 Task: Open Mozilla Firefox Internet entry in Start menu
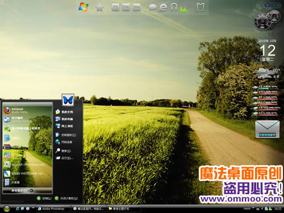click(x=16, y=111)
